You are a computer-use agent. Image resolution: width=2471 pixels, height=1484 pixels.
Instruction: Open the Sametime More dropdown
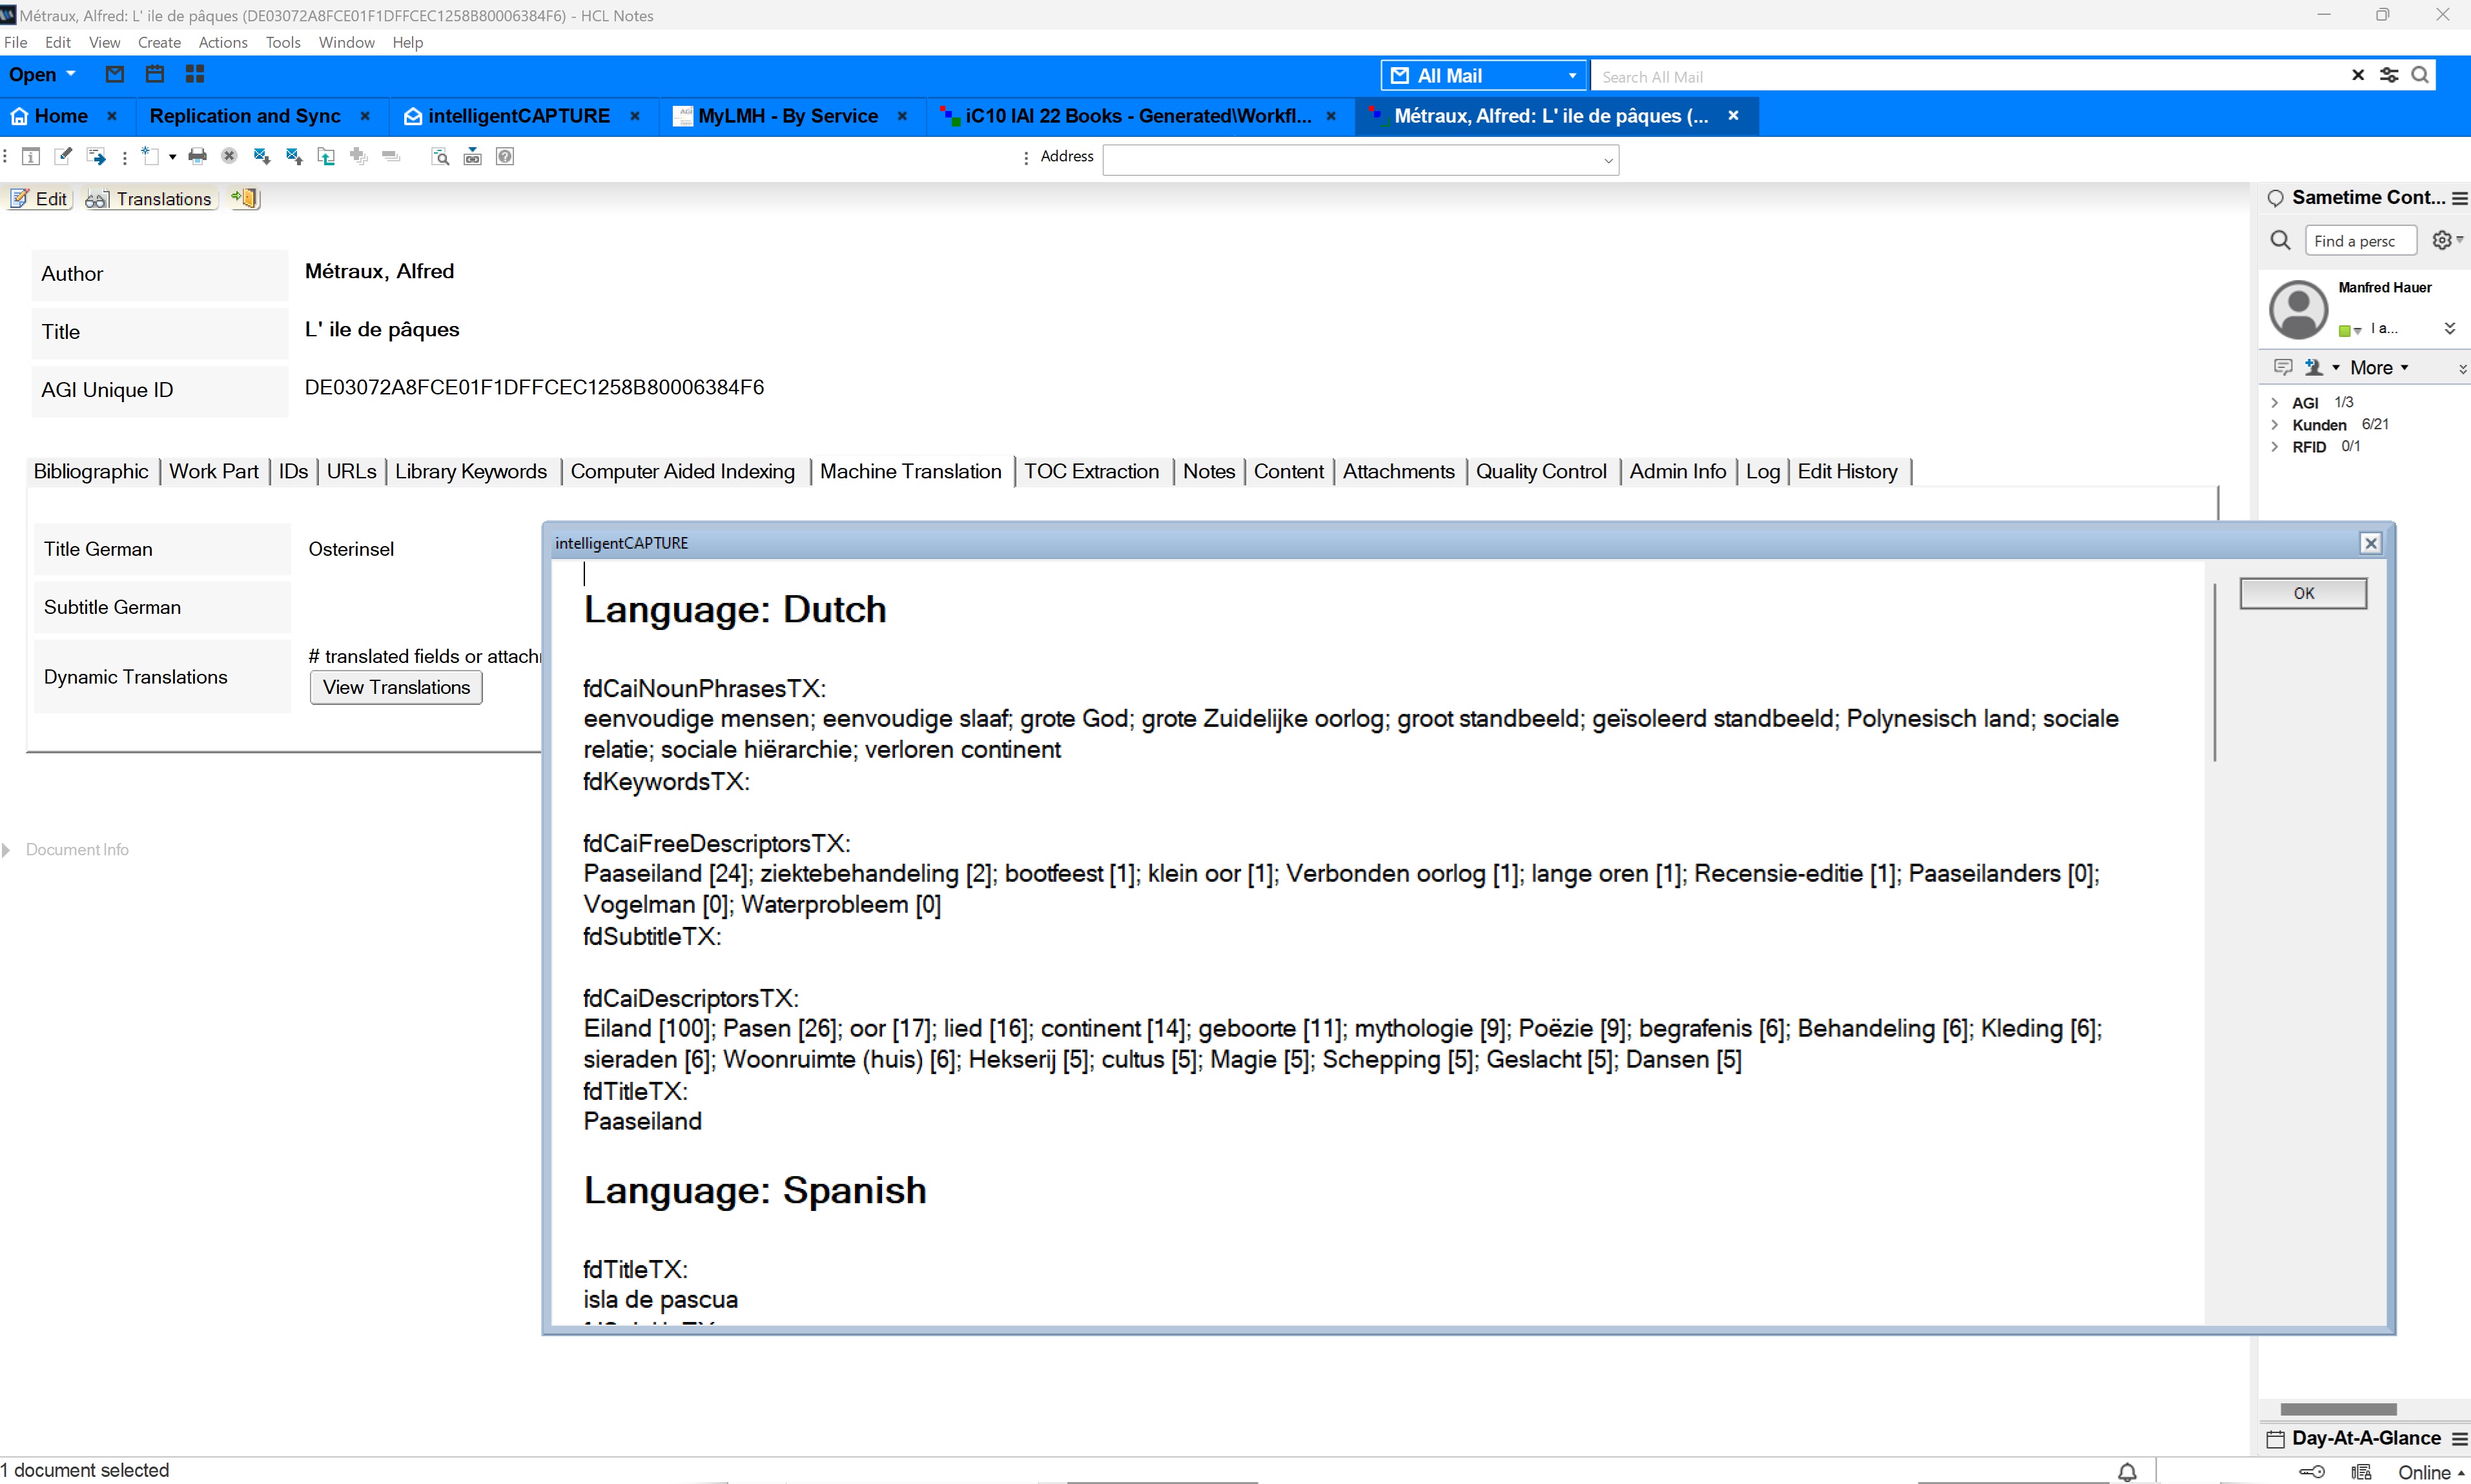tap(2379, 367)
